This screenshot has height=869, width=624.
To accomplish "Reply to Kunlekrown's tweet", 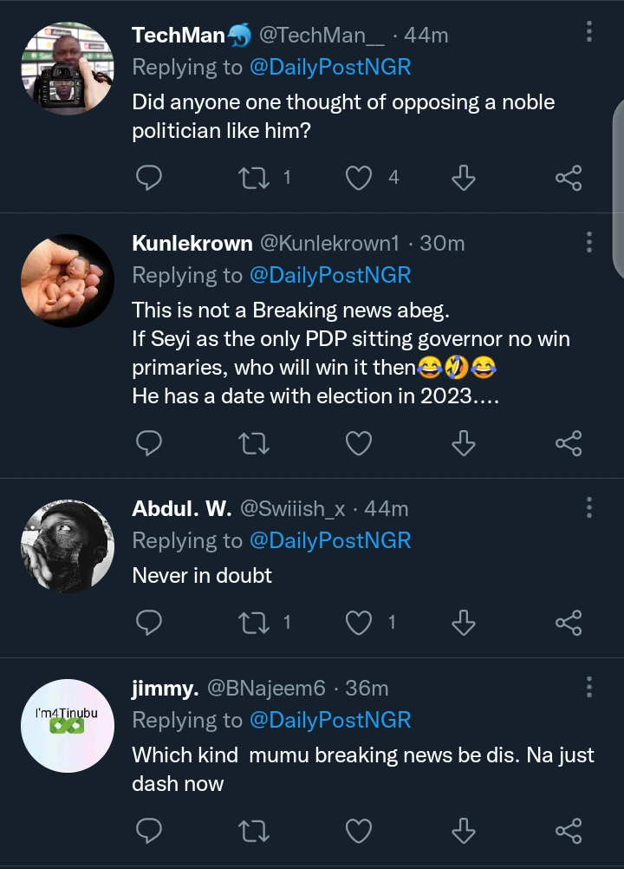I will pos(150,443).
